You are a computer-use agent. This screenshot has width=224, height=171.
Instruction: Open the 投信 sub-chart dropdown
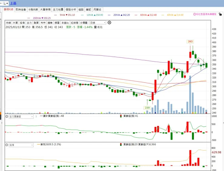point(21,145)
